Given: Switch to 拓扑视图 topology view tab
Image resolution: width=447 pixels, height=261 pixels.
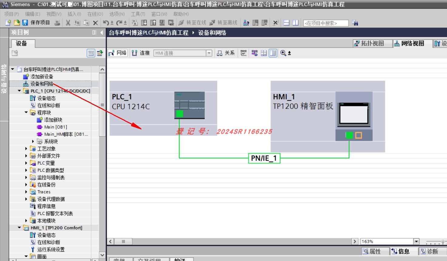Looking at the screenshot, I should click(x=372, y=43).
